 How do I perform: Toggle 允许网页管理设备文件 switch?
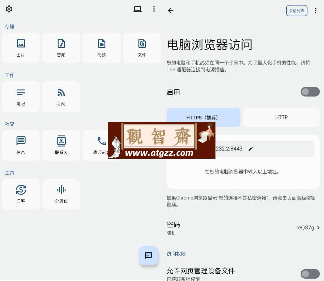click(x=310, y=274)
